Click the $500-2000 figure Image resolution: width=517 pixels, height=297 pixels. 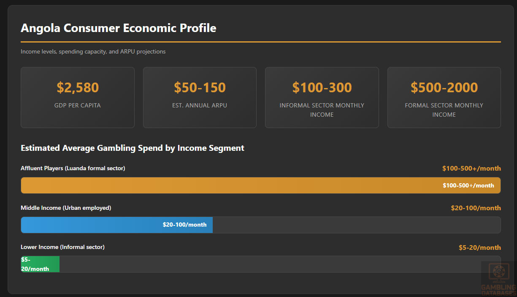click(x=444, y=88)
